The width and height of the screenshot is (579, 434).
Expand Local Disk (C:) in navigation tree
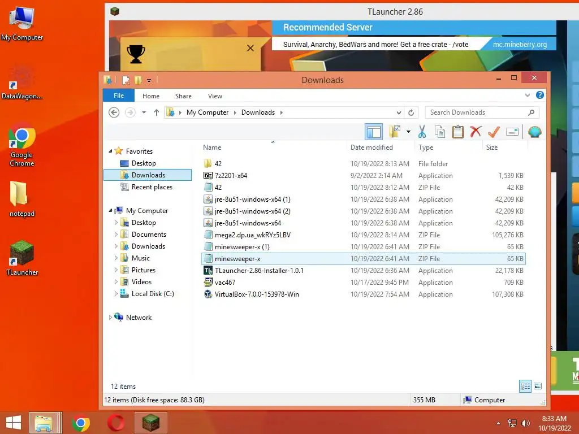click(115, 294)
